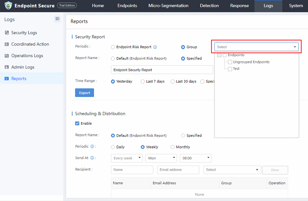
Task: Open the Every week dropdown
Action: pos(127,158)
